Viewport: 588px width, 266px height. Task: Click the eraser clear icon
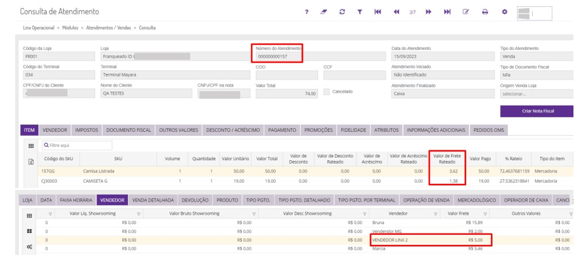[x=323, y=12]
